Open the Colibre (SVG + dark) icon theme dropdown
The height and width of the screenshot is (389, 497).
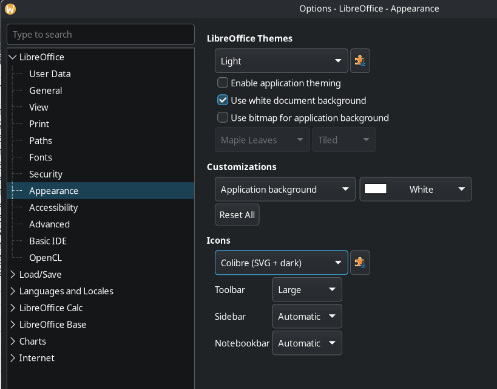[281, 263]
